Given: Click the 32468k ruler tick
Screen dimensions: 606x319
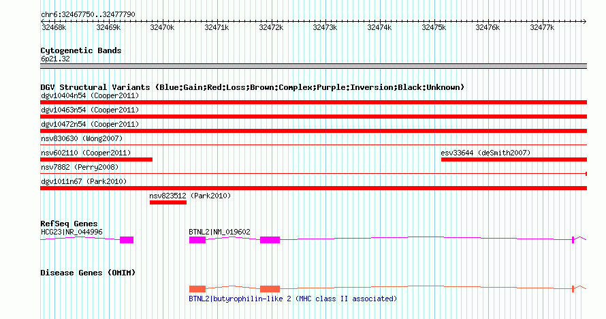Looking at the screenshot, I should point(54,27).
